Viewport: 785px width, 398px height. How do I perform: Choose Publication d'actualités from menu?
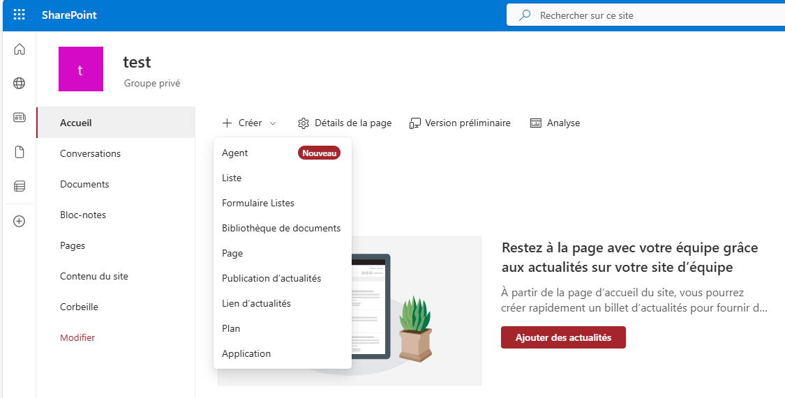271,278
